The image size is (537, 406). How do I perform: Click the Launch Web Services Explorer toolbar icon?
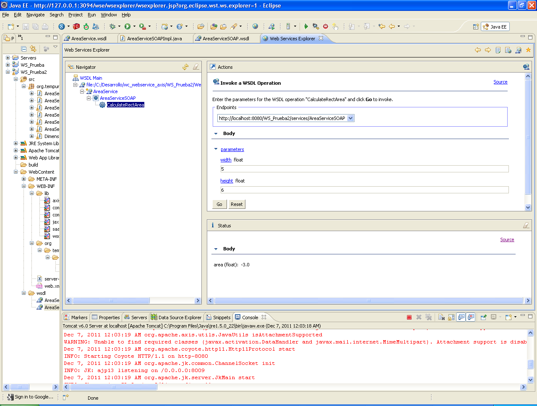pyautogui.click(x=271, y=26)
